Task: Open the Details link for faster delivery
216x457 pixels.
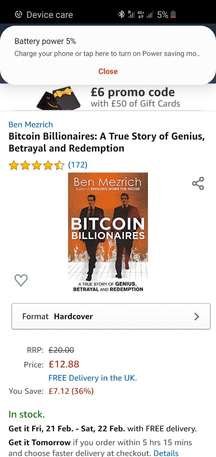Action: tap(166, 453)
